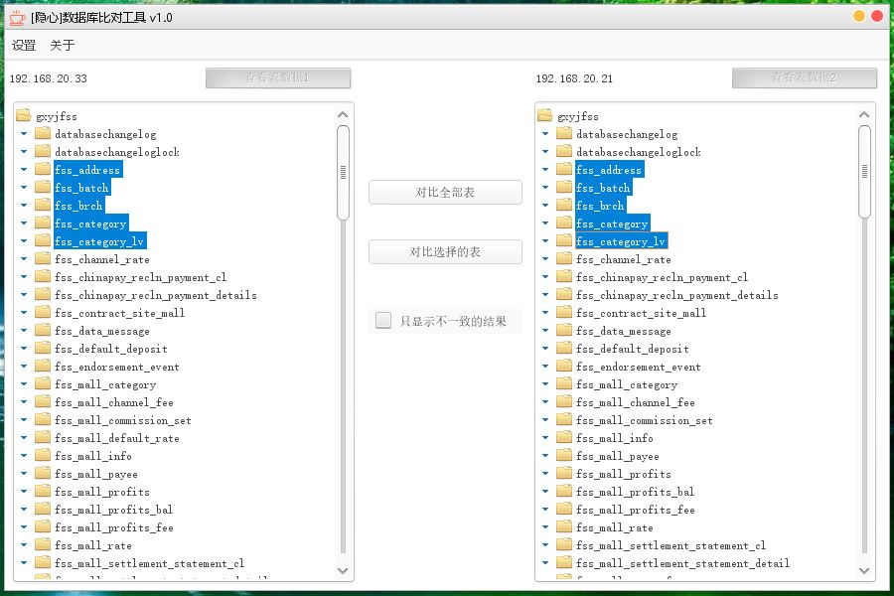Click folder icon of fss_mall_payee in left tree

coord(43,474)
